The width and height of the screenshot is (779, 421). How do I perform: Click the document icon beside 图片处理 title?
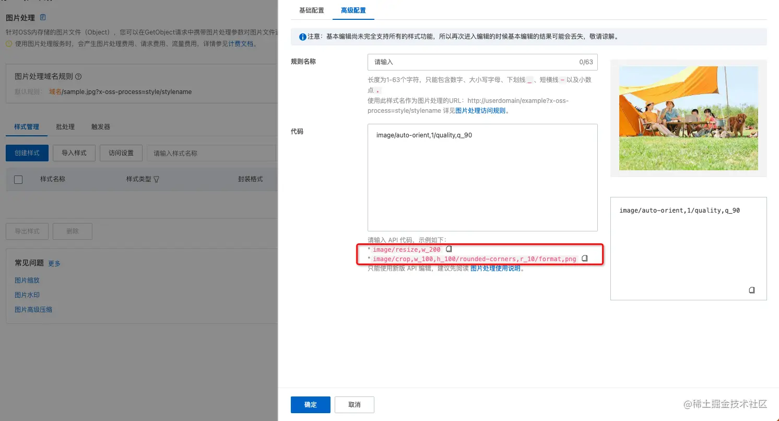click(x=43, y=17)
